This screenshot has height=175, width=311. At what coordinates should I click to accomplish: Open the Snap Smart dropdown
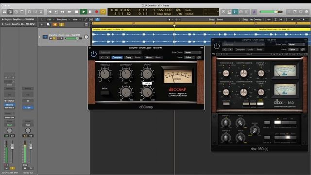[228, 19]
